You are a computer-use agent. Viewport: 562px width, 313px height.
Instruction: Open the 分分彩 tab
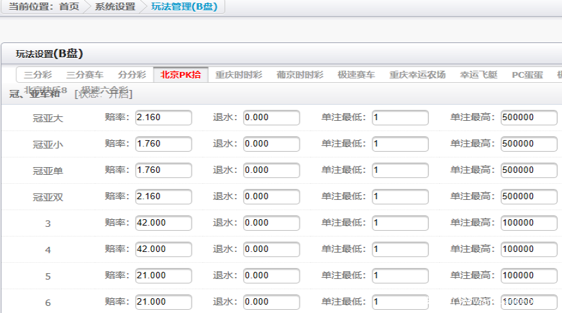click(x=132, y=75)
